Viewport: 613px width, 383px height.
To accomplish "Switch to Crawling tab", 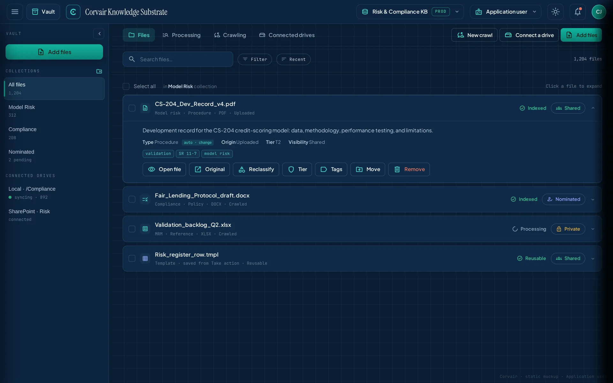I will point(230,35).
